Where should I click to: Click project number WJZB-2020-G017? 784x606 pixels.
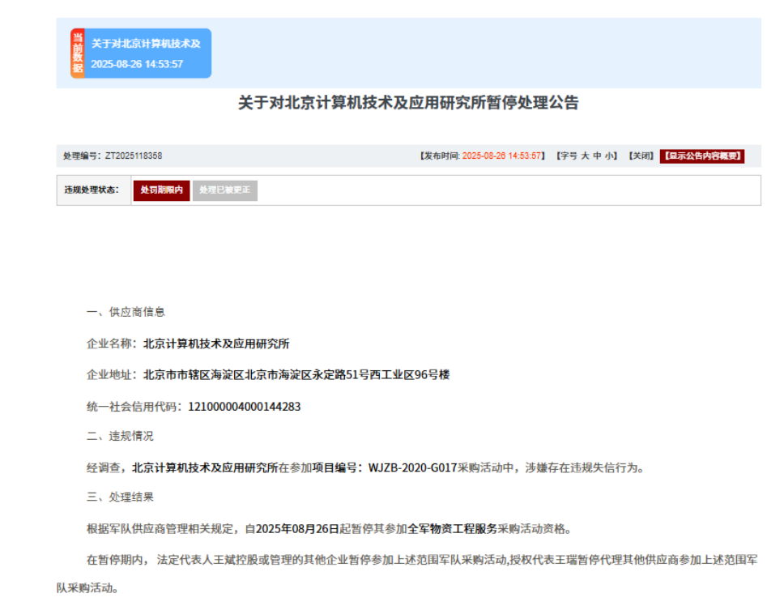pyautogui.click(x=412, y=467)
